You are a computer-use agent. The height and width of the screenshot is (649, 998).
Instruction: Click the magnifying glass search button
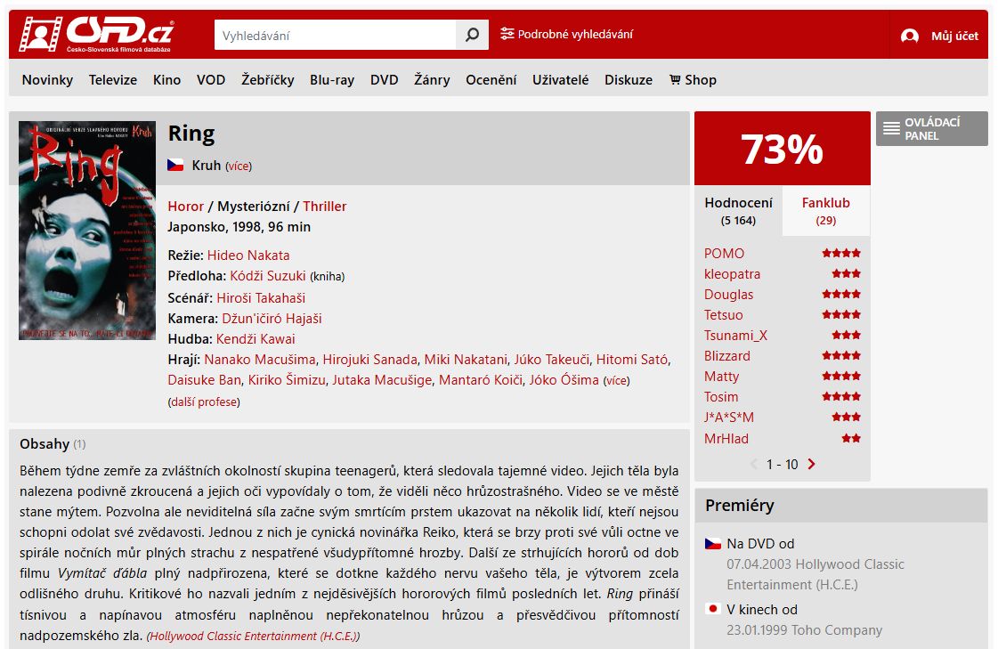(472, 35)
